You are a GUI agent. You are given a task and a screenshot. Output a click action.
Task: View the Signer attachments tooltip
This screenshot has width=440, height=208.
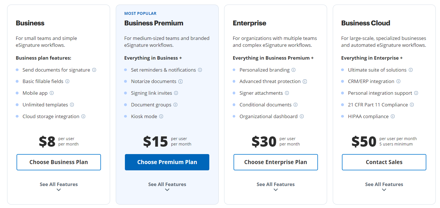pyautogui.click(x=287, y=93)
